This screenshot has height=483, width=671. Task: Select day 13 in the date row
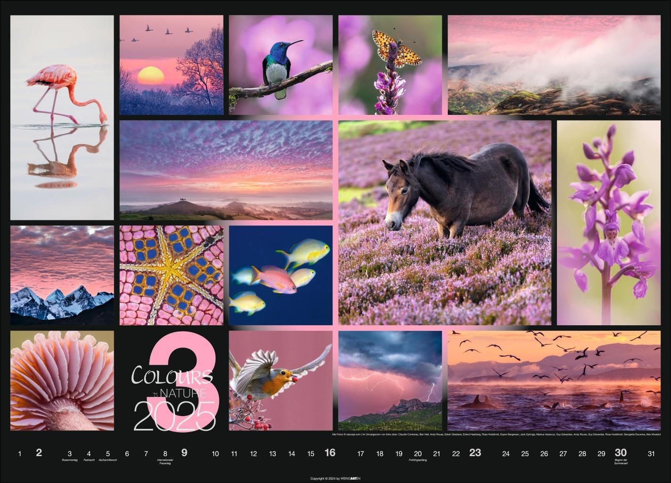click(273, 454)
